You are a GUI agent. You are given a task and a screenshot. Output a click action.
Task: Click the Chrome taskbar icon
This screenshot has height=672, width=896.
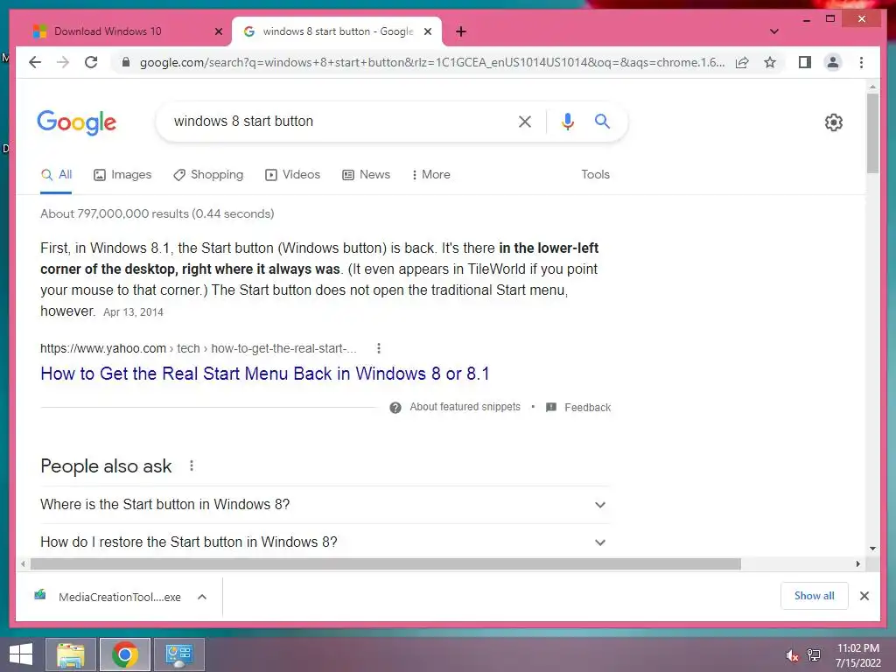tap(125, 654)
